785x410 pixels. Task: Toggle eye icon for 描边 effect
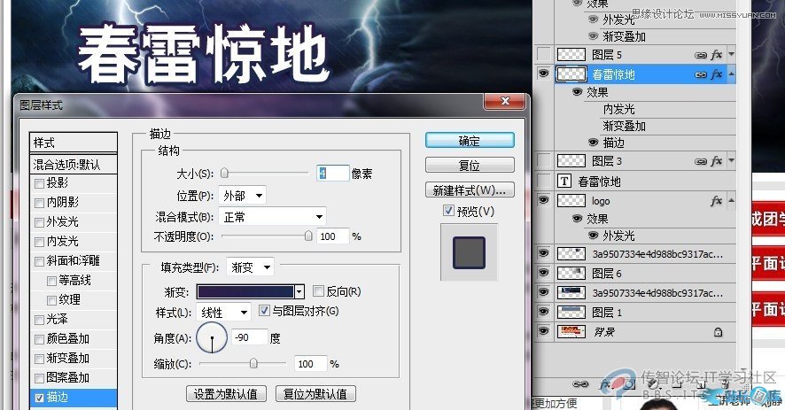(x=593, y=142)
